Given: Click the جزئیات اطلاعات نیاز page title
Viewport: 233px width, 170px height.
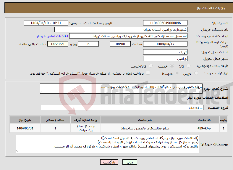Looking at the screenshot, I should pos(211,8).
